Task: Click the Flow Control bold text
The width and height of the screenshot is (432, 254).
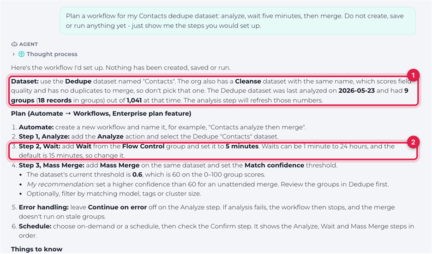Action: (x=143, y=146)
